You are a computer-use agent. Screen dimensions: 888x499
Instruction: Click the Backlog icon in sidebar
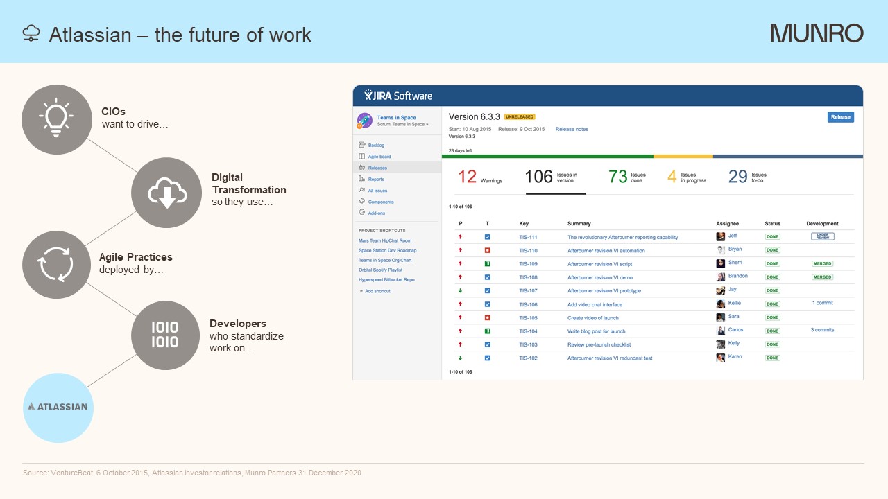click(362, 145)
